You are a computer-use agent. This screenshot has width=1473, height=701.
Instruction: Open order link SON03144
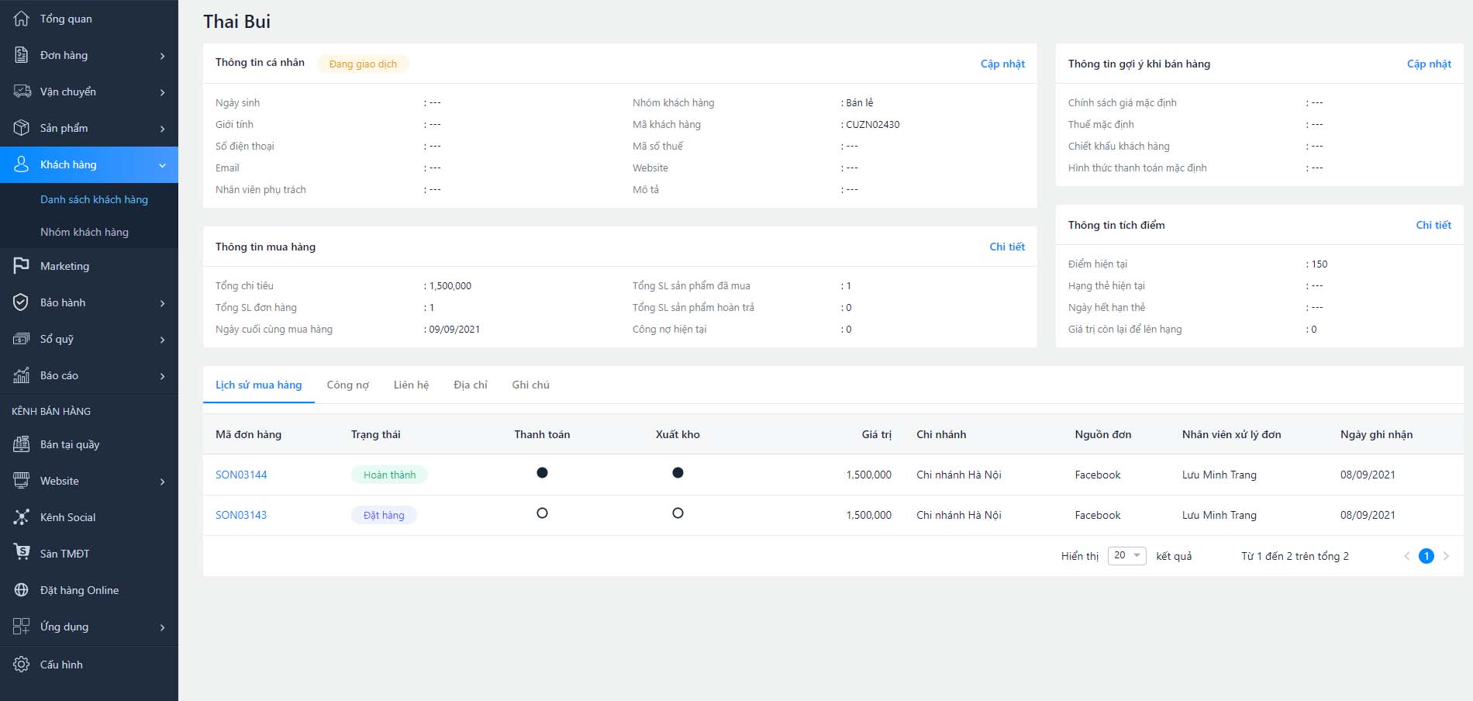pyautogui.click(x=241, y=475)
